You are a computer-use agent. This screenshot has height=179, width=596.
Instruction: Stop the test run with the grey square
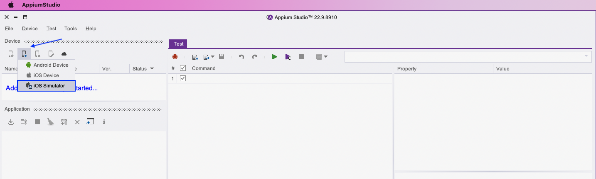(x=302, y=57)
